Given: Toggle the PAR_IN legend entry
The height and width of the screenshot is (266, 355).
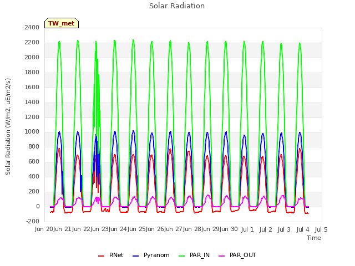Looking at the screenshot, I should pyautogui.click(x=194, y=255).
